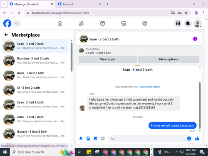Open the Facebook logo home link
The height and width of the screenshot is (156, 208).
[x=7, y=23]
